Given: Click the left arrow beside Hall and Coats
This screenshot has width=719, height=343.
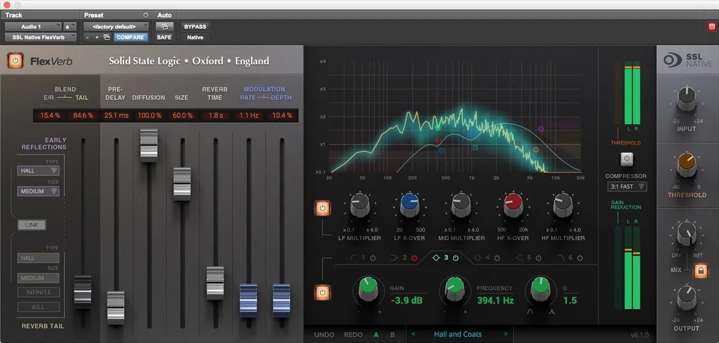Looking at the screenshot, I should click(413, 334).
